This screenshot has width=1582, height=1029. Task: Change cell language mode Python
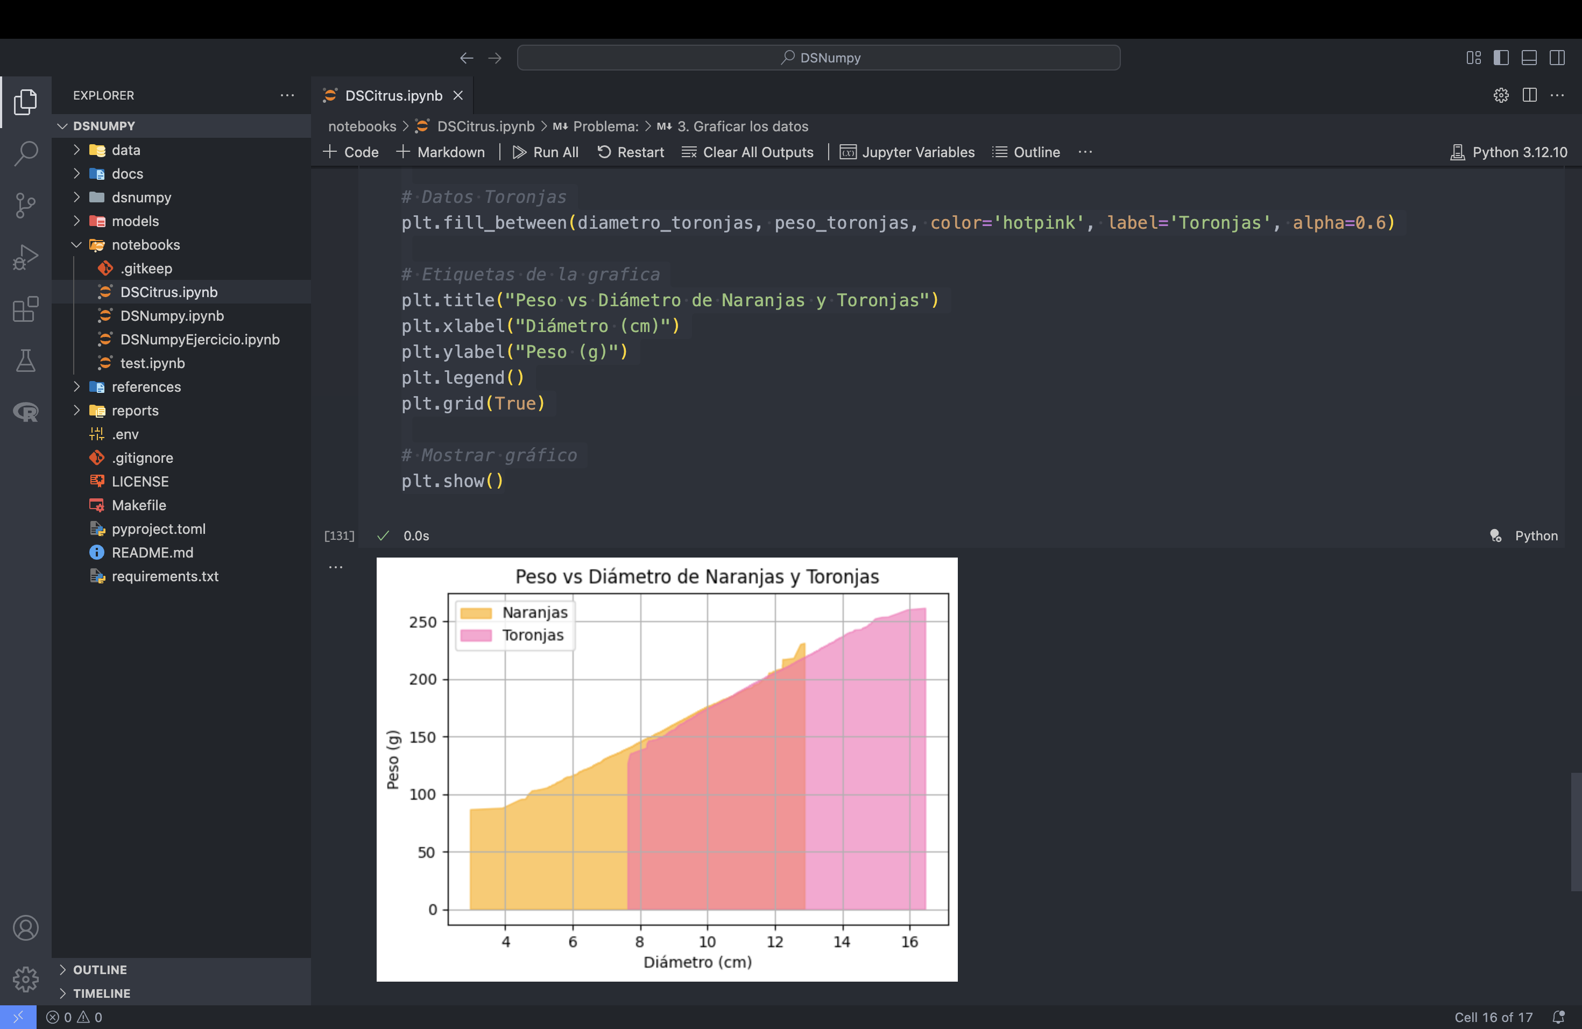coord(1536,536)
